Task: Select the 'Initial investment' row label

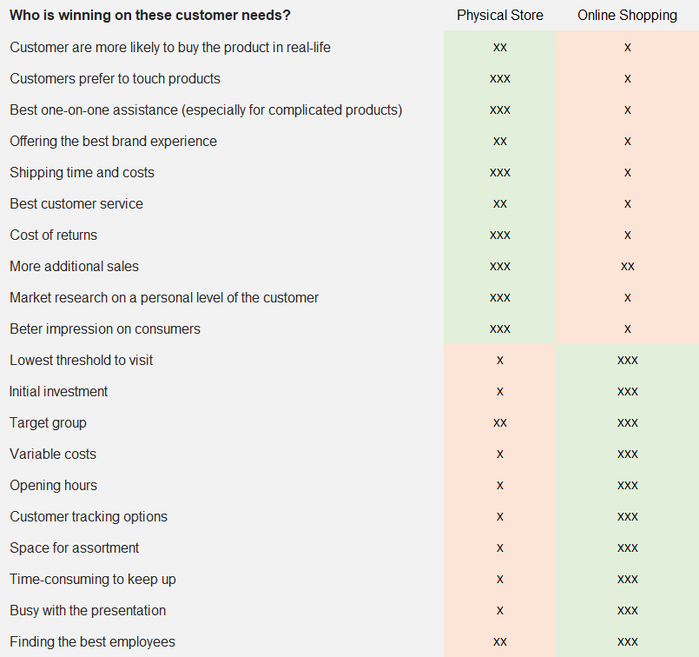Action: 59,392
